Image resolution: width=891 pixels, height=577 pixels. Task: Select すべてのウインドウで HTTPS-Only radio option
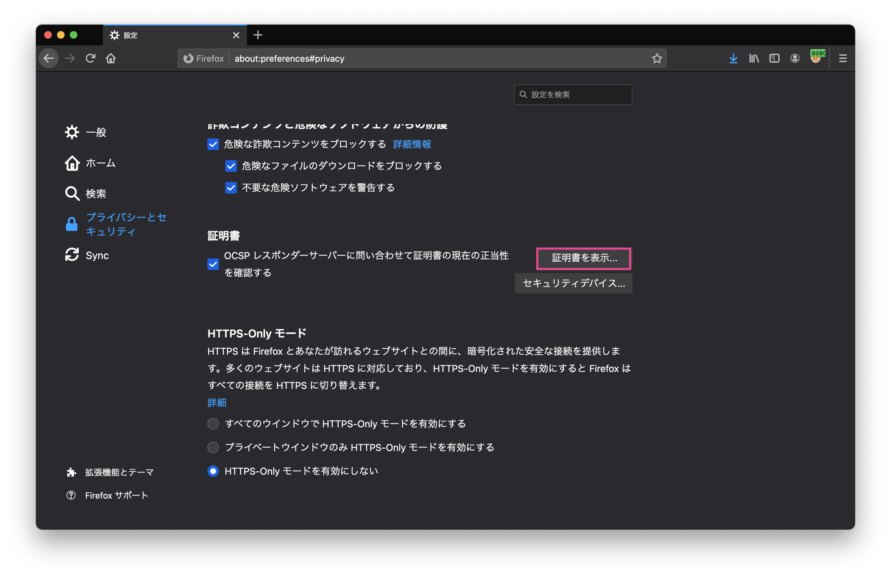(x=213, y=423)
